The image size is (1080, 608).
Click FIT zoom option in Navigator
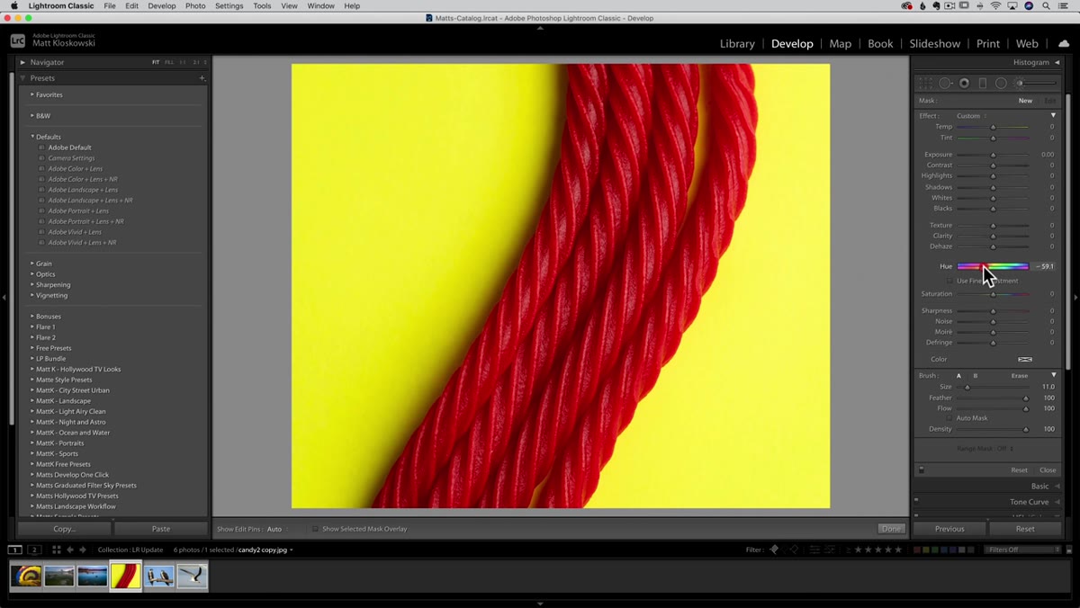coord(156,62)
